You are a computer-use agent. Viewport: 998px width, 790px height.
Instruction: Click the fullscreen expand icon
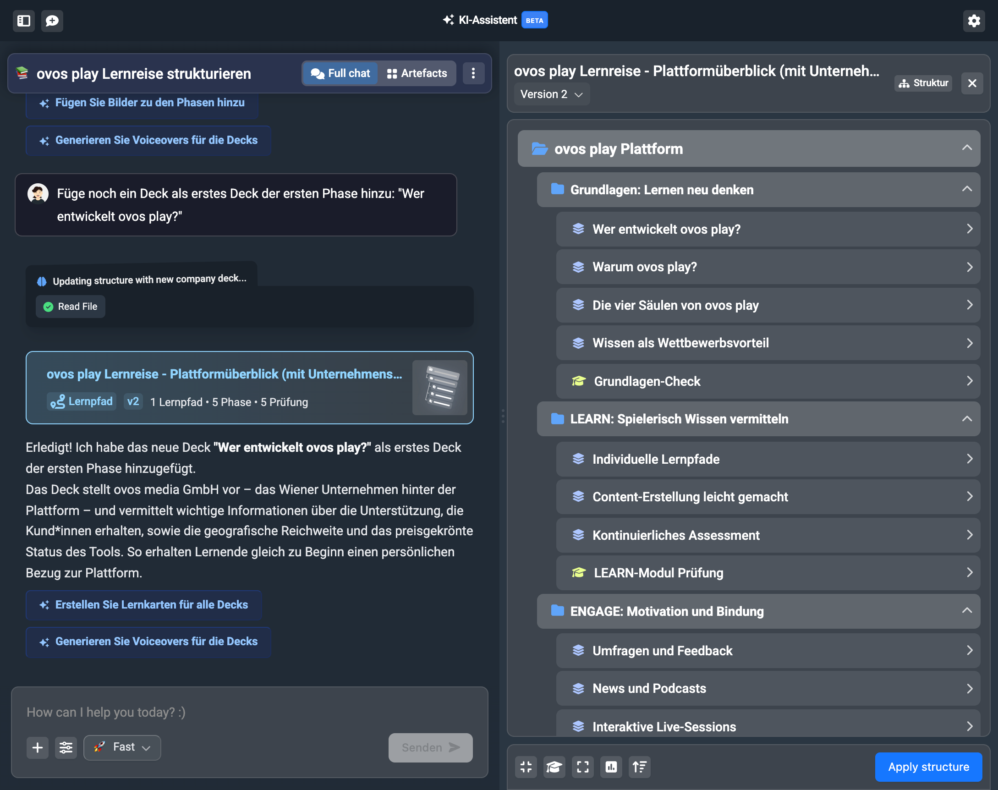point(583,767)
